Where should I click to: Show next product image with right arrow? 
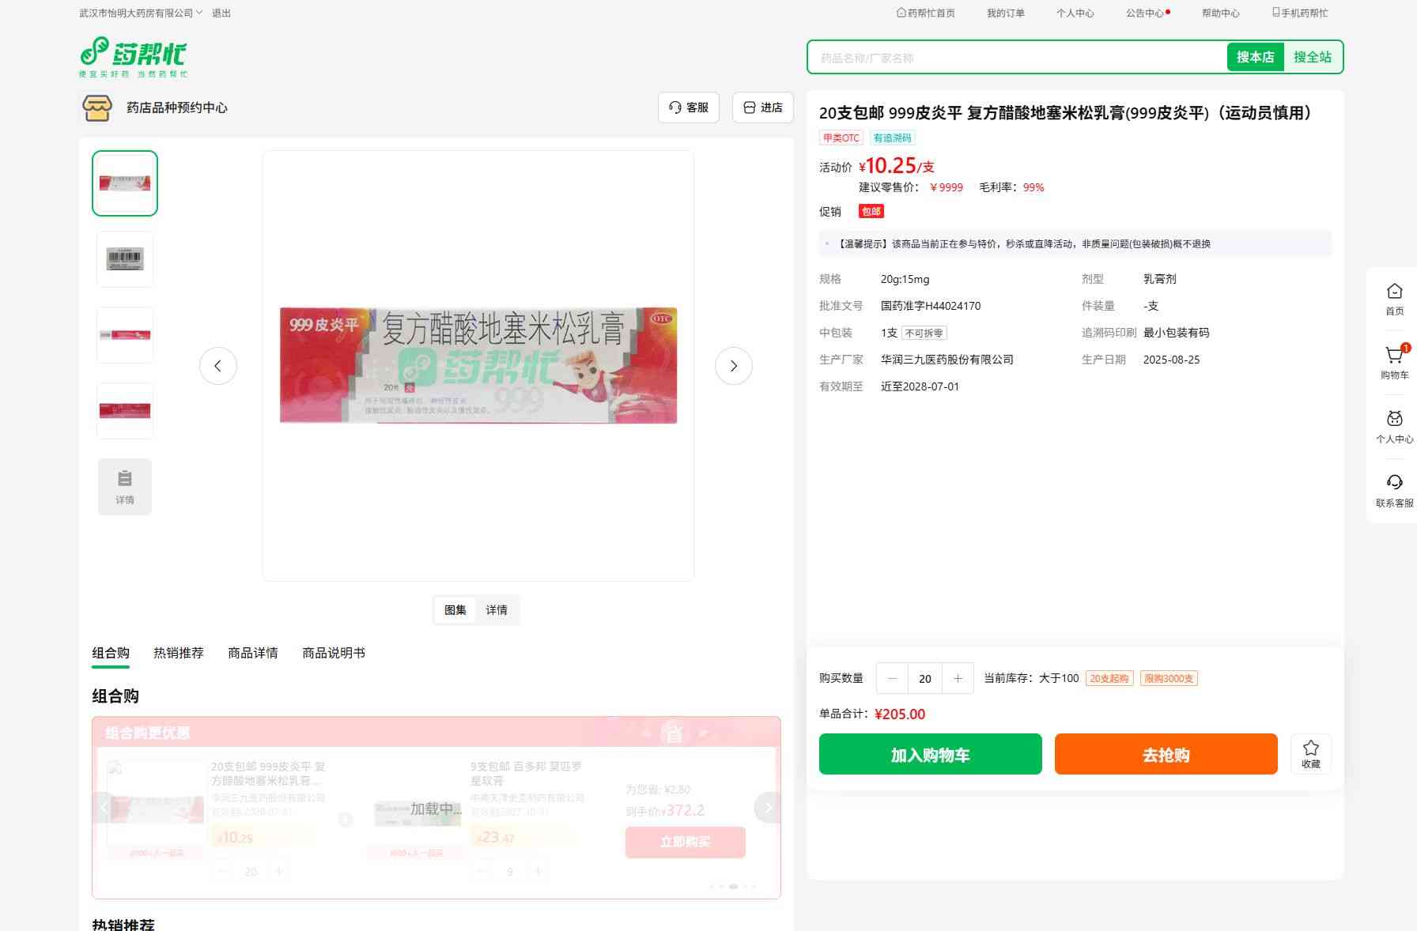point(734,366)
